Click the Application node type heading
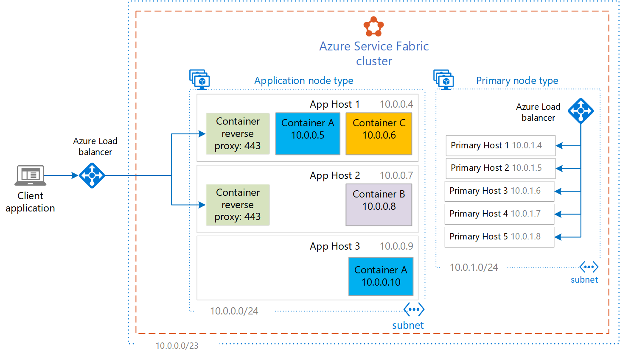The width and height of the screenshot is (620, 356). click(x=304, y=81)
